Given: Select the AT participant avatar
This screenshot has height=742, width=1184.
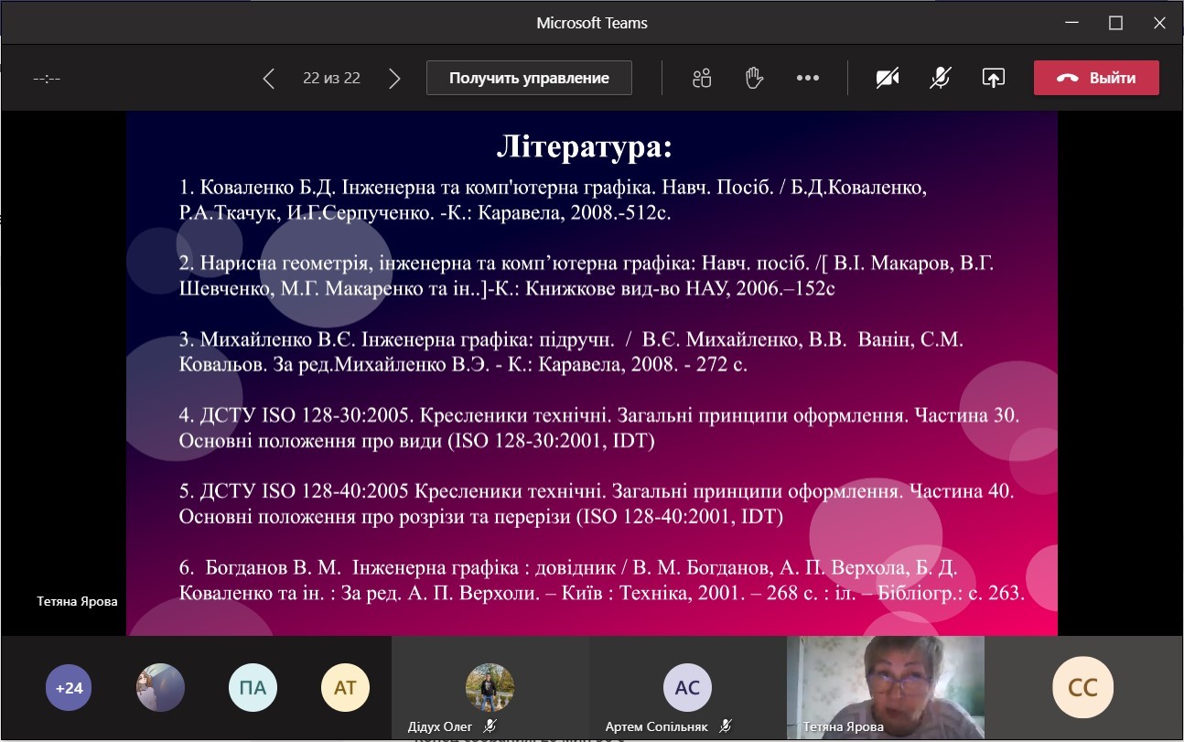Looking at the screenshot, I should tap(345, 688).
